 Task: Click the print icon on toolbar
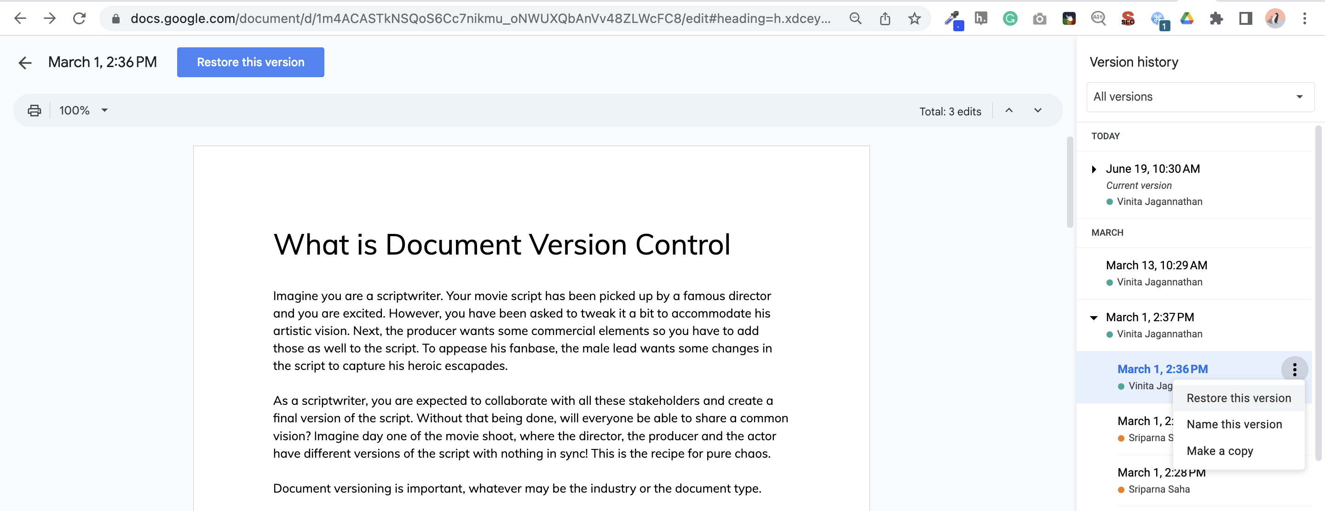(x=33, y=110)
